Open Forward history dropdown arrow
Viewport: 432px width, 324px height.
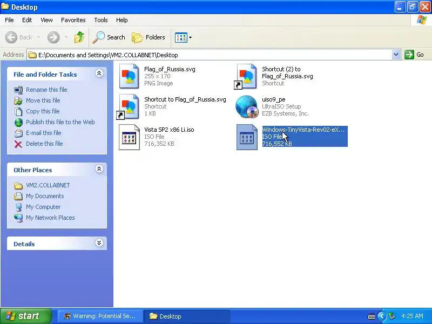coord(66,37)
